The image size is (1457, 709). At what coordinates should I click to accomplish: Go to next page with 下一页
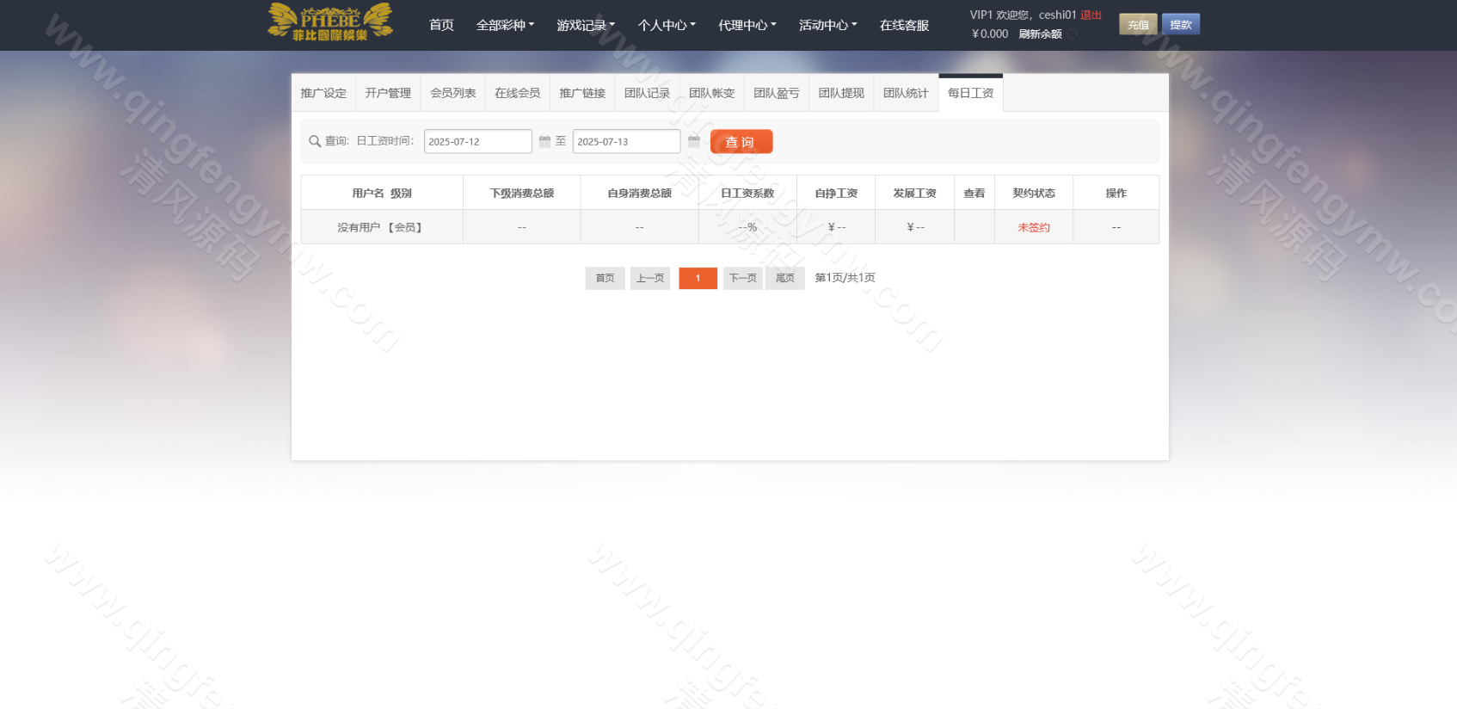[x=742, y=278]
